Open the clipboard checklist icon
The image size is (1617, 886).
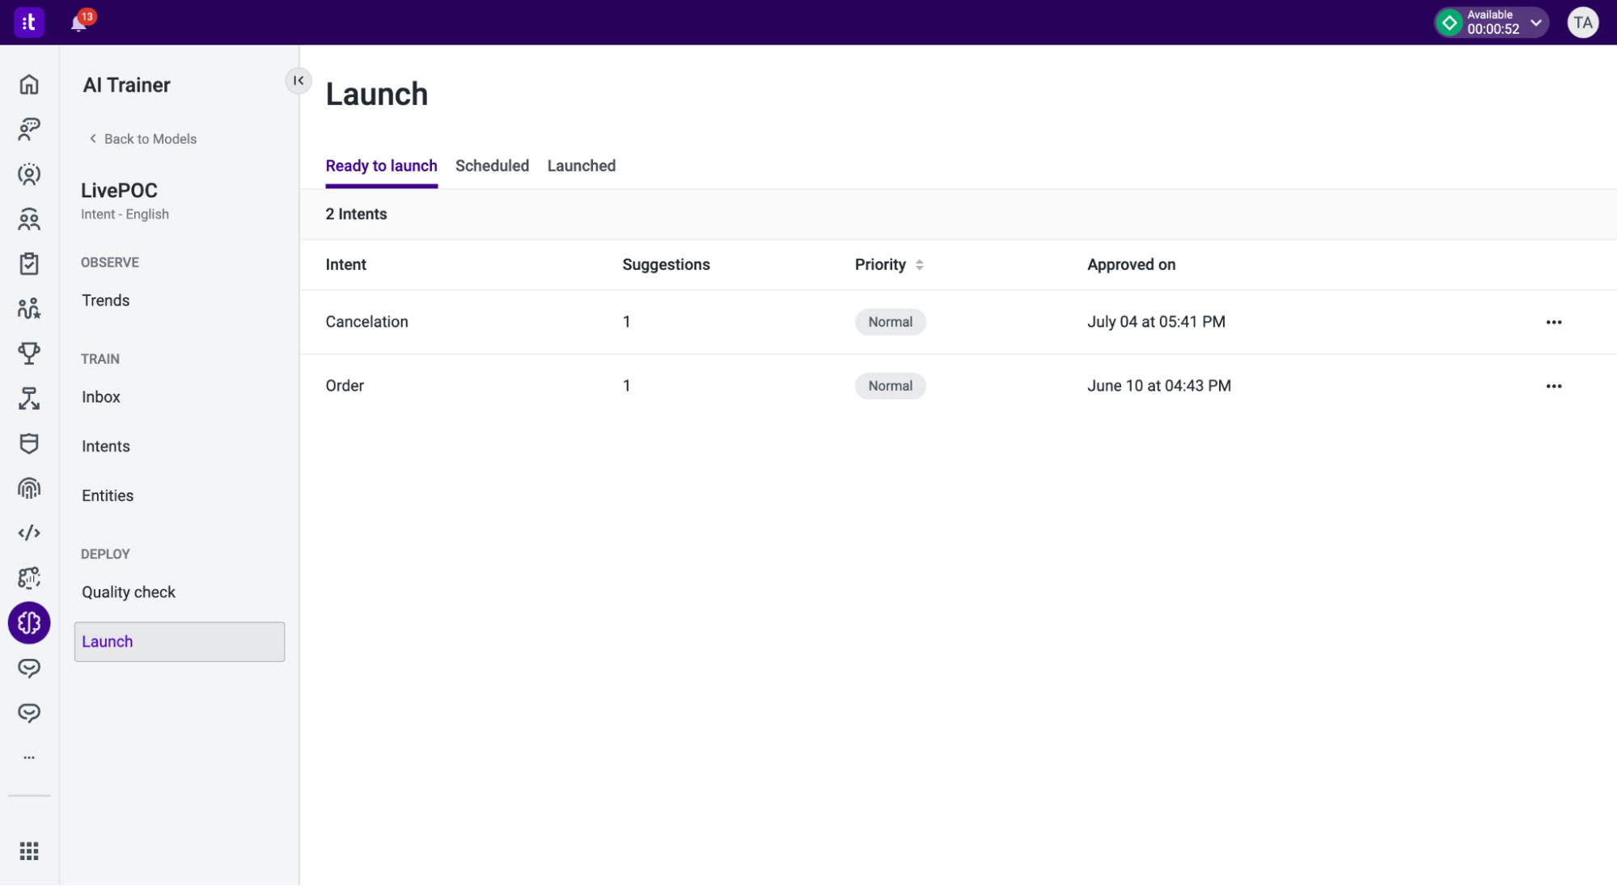[29, 264]
